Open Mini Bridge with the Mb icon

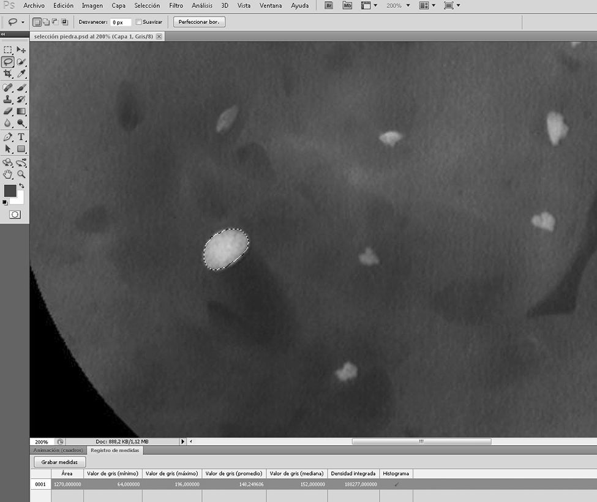pos(347,6)
